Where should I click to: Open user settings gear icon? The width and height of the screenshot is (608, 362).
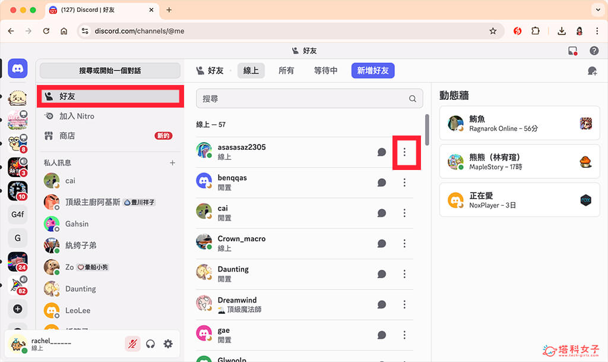click(x=168, y=344)
